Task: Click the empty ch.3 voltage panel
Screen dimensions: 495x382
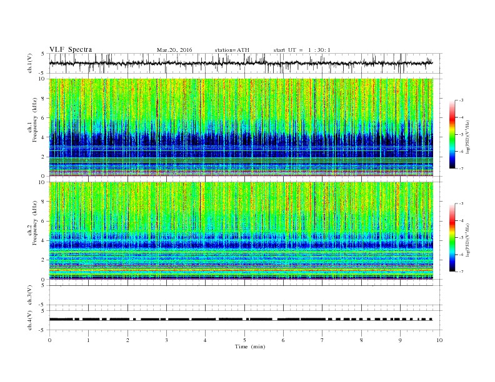Action: click(x=246, y=295)
